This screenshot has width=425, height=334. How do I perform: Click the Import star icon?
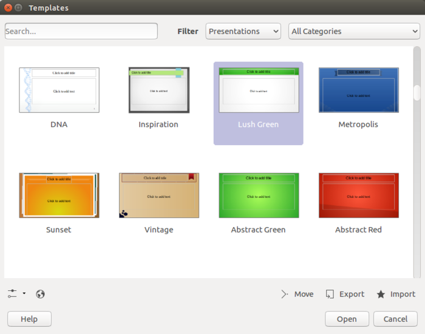tap(381, 294)
